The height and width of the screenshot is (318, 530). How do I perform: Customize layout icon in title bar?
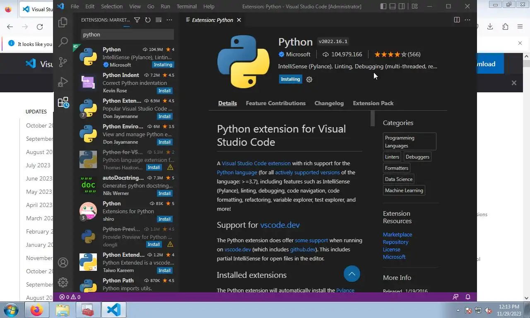tap(414, 6)
